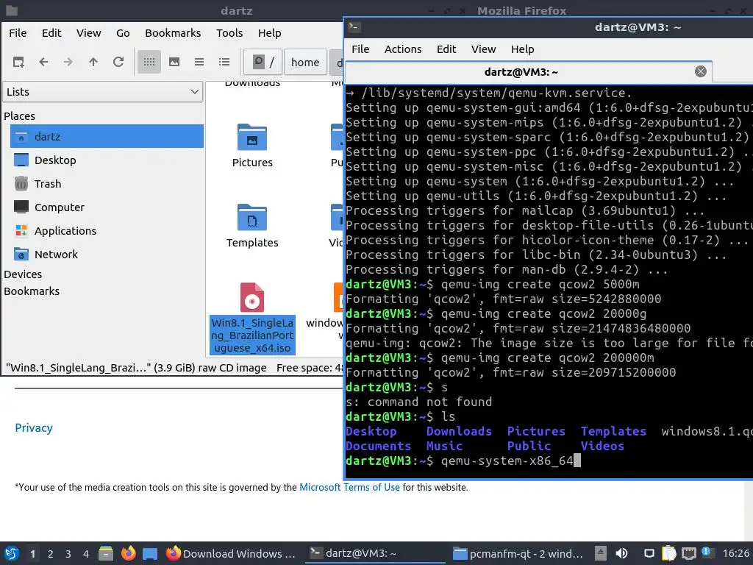Go forward in file manager

[x=68, y=62]
